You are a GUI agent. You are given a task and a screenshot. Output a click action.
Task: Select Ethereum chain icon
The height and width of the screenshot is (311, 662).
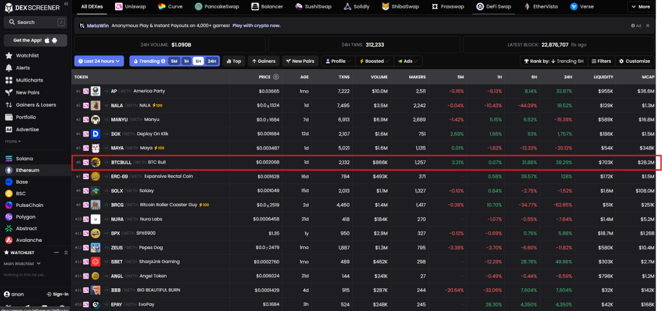[8, 170]
